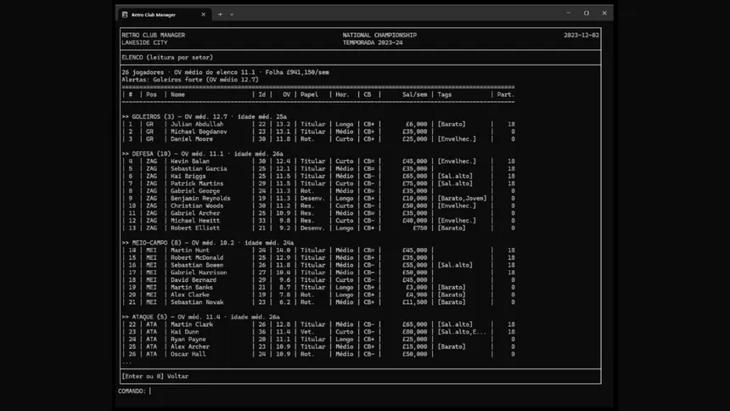Screen dimensions: 730x411
Task: Open a new terminal tab
Action: (220, 14)
